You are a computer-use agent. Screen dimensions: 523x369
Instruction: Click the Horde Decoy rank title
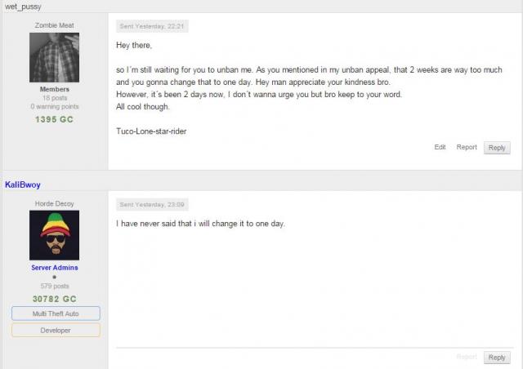(x=55, y=204)
